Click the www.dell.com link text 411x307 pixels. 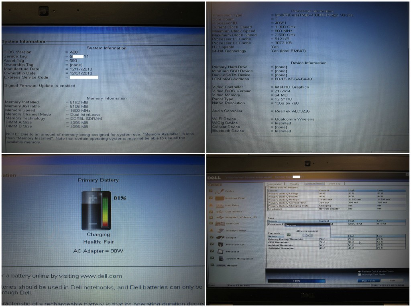tap(101, 276)
